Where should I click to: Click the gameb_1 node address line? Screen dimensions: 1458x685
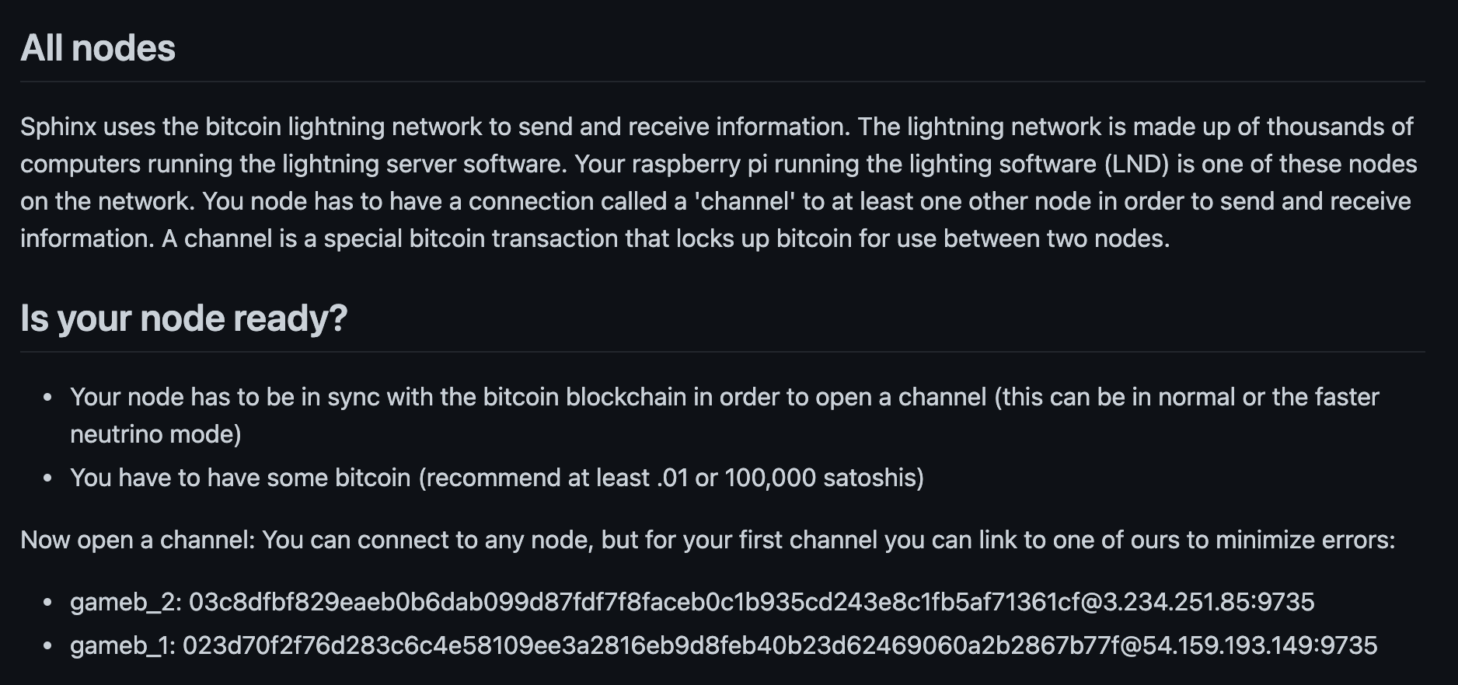coord(724,645)
